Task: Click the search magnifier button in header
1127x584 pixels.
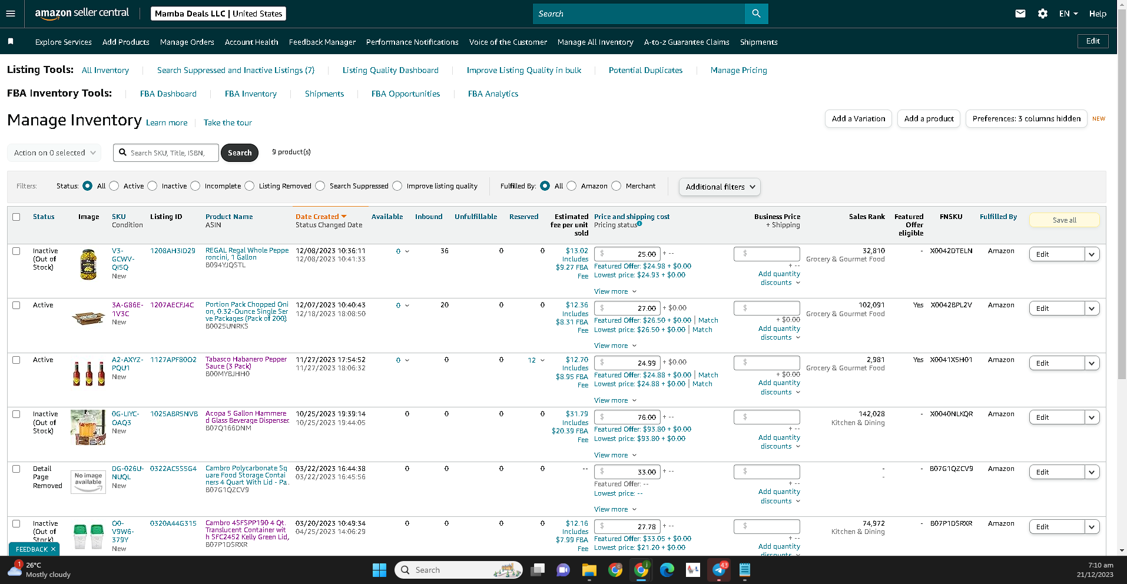Action: click(756, 14)
